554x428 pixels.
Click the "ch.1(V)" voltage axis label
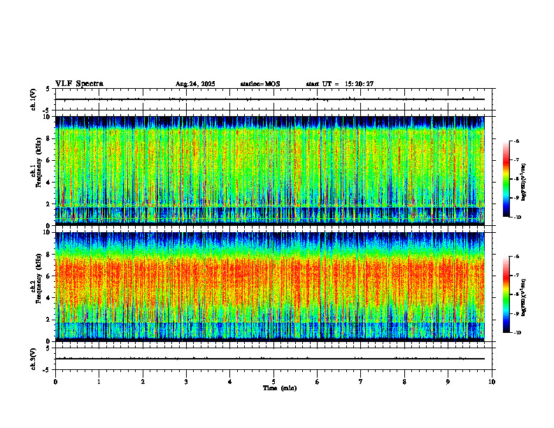(34, 99)
